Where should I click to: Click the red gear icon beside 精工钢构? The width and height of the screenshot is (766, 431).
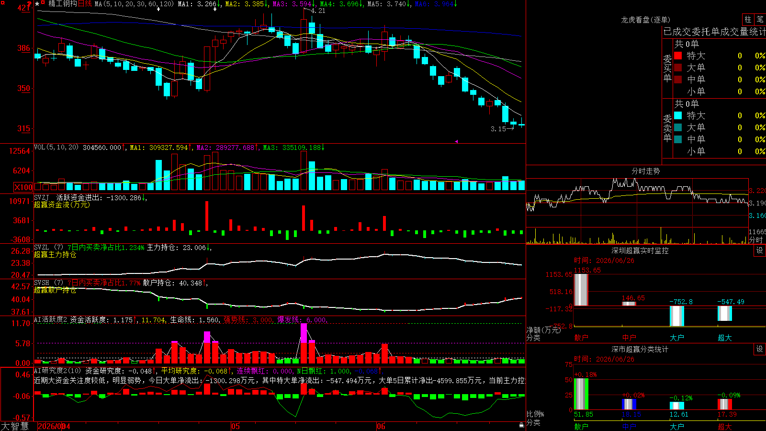tap(43, 3)
